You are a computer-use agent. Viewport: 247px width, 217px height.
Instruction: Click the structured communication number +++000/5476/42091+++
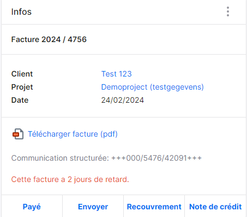156,158
